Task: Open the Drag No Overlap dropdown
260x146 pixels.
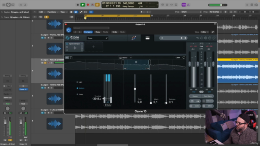Action: (215, 12)
